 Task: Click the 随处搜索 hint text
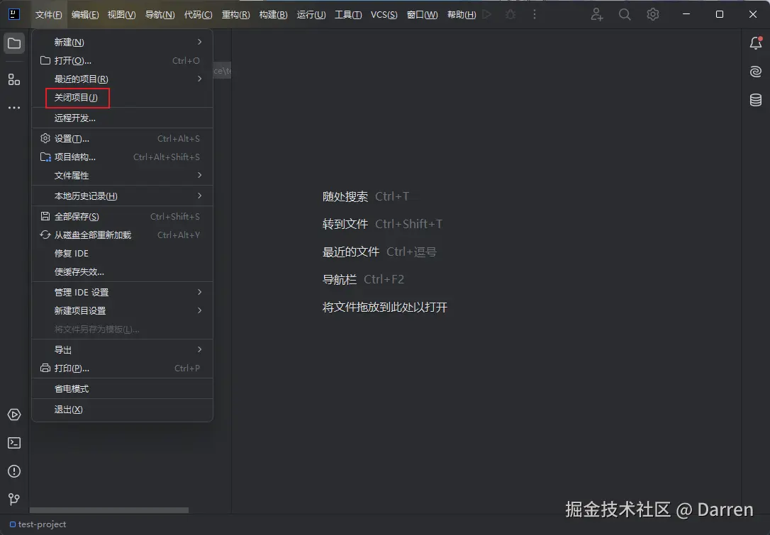pos(345,196)
